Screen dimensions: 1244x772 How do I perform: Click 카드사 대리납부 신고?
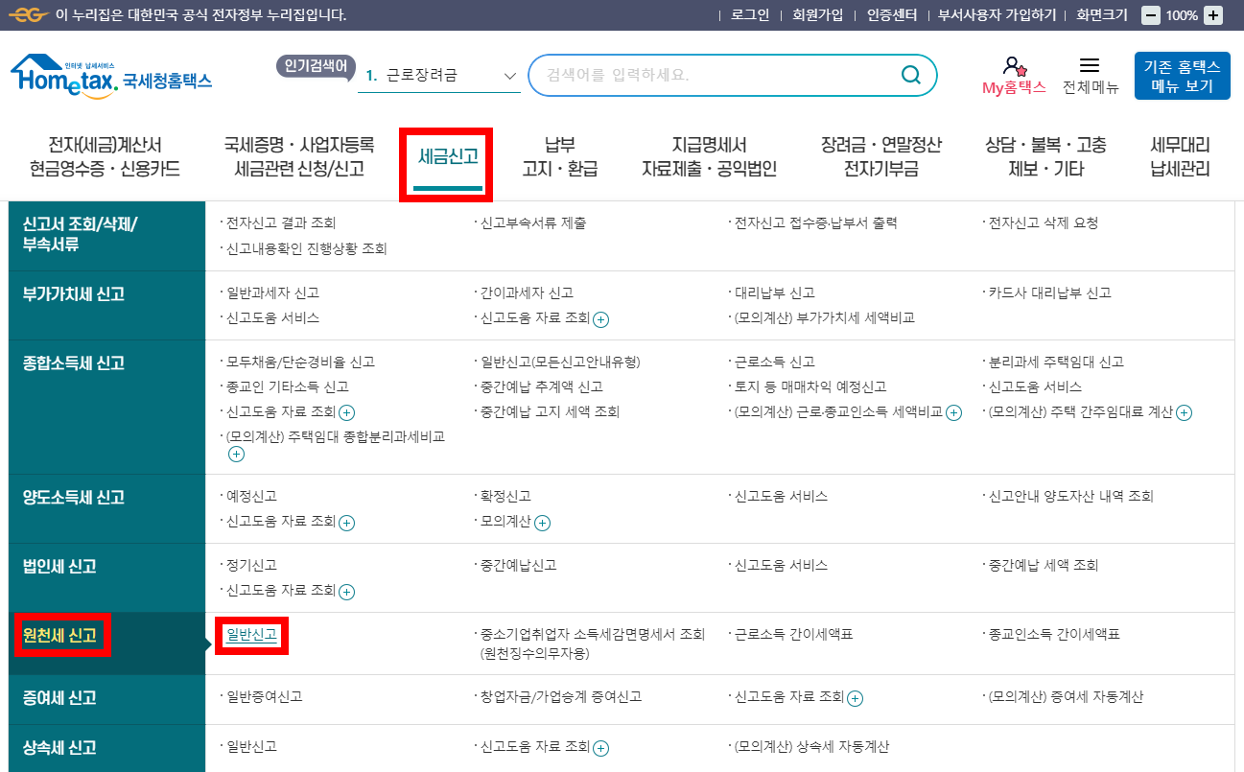point(1050,293)
